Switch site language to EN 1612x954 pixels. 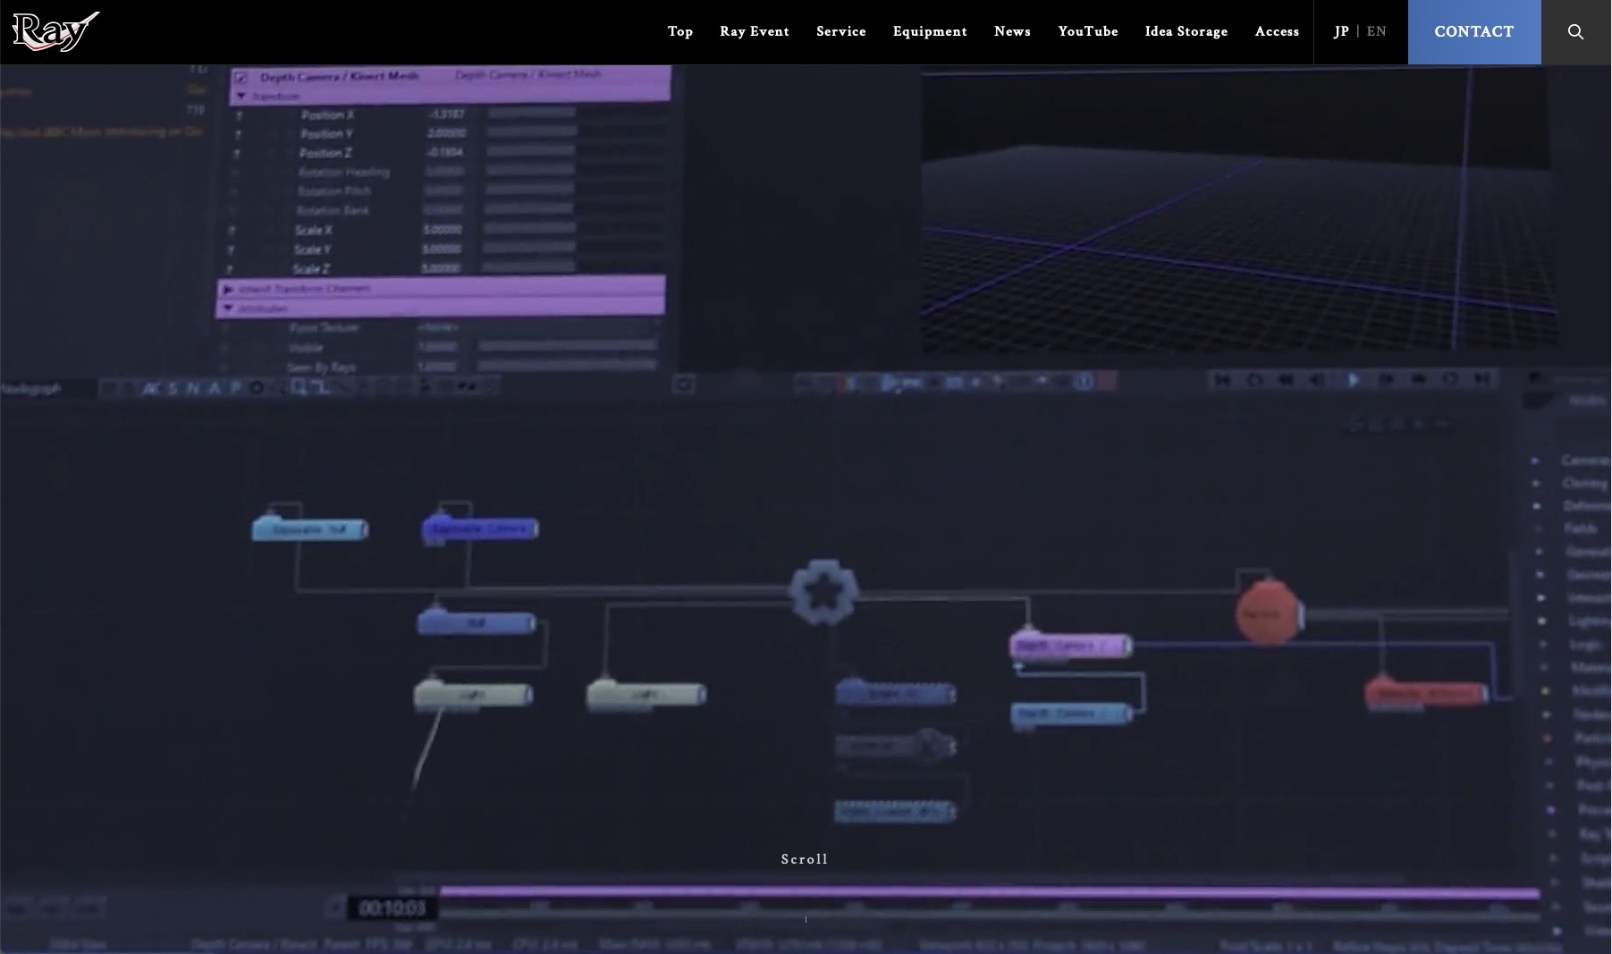[1376, 31]
